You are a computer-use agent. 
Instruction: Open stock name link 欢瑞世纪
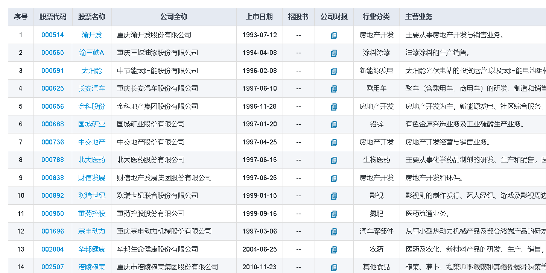(92, 196)
